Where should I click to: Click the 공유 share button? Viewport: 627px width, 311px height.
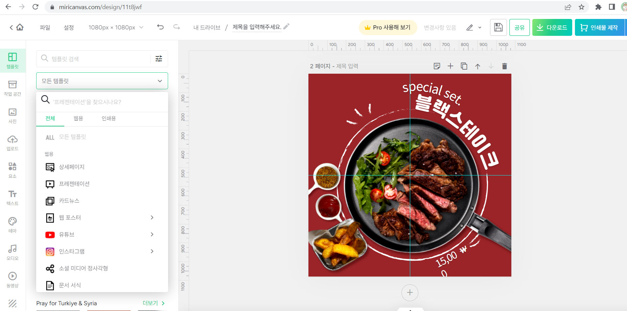pyautogui.click(x=519, y=27)
